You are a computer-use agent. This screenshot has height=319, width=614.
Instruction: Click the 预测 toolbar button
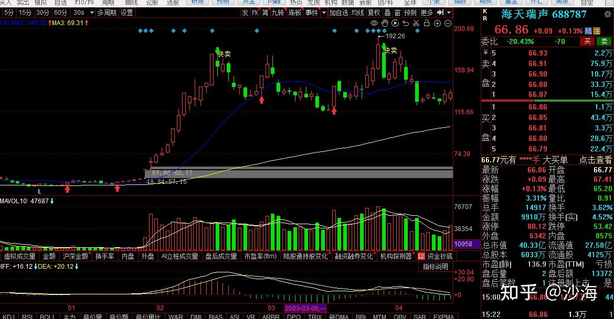410,13
